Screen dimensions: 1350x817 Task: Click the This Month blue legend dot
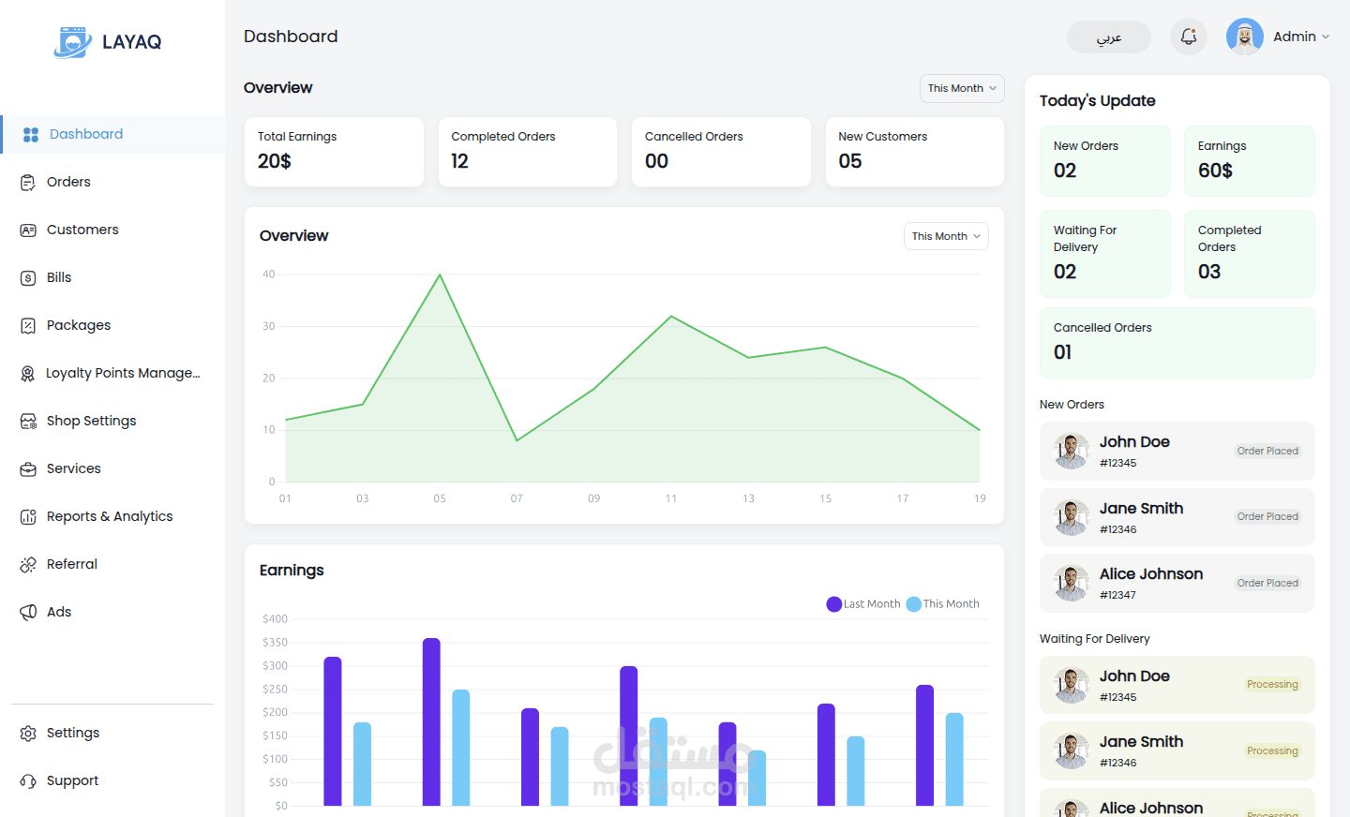tap(914, 604)
